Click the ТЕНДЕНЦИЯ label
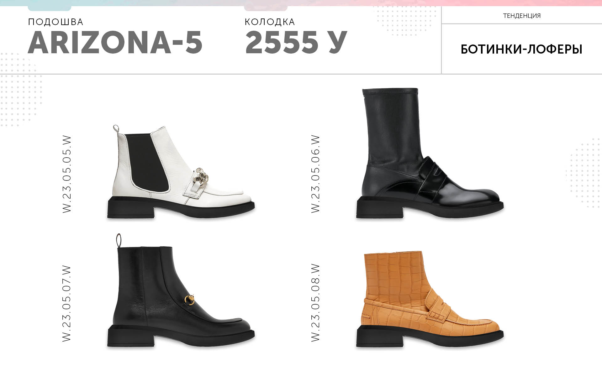 point(522,16)
